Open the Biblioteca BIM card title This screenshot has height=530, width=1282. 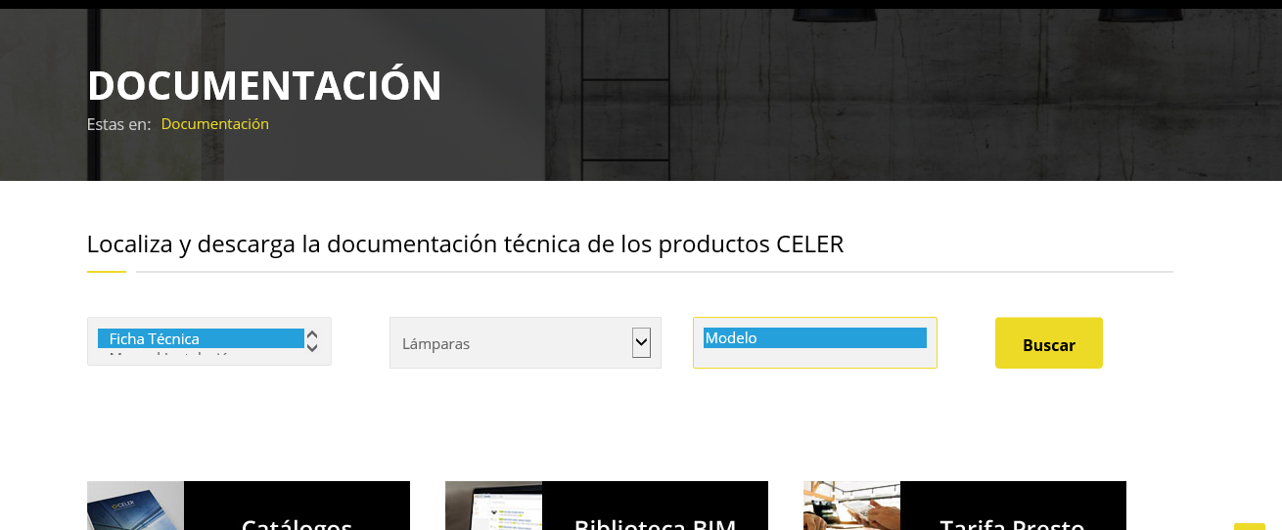655,522
